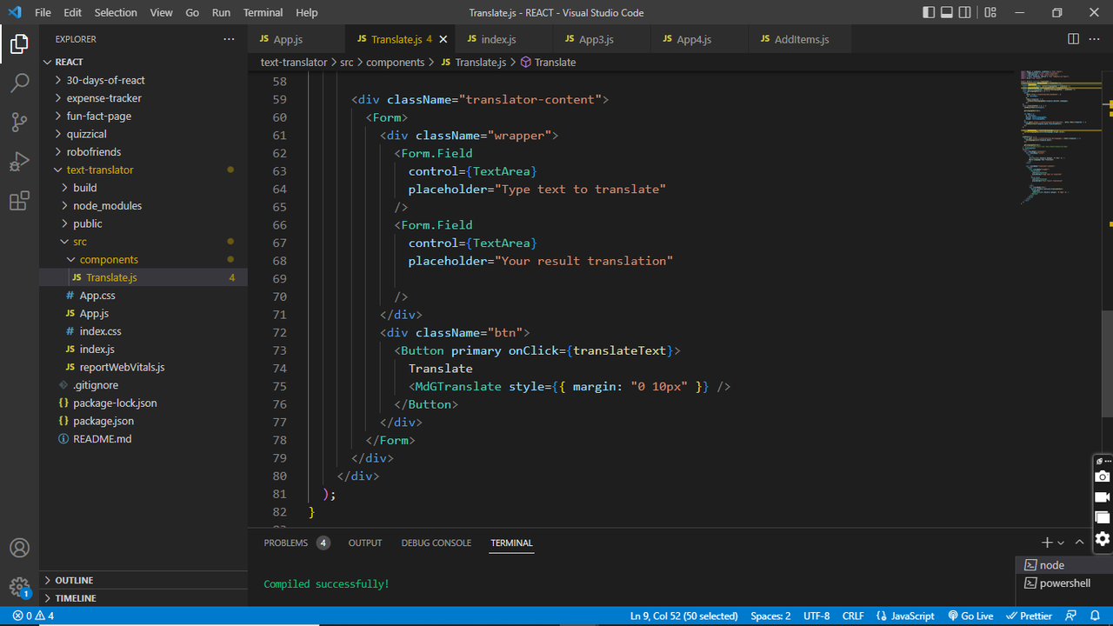Open the Search view icon
Viewport: 1113px width, 626px height.
coord(19,83)
